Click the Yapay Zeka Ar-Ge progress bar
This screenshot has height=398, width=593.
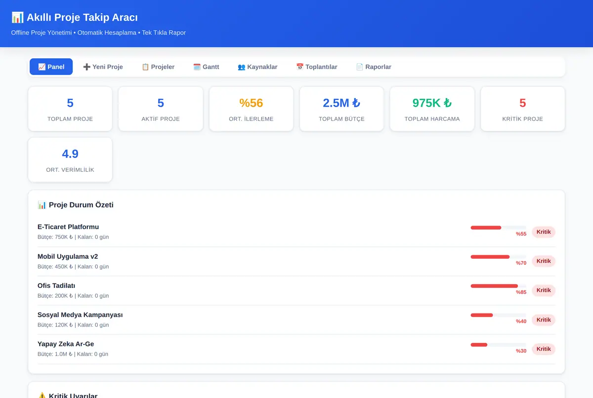[x=498, y=344]
